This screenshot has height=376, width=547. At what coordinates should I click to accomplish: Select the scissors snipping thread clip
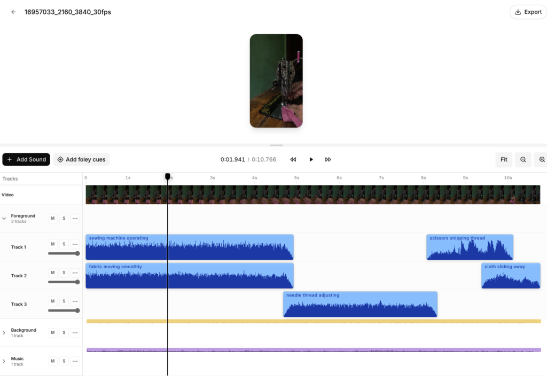pos(470,247)
